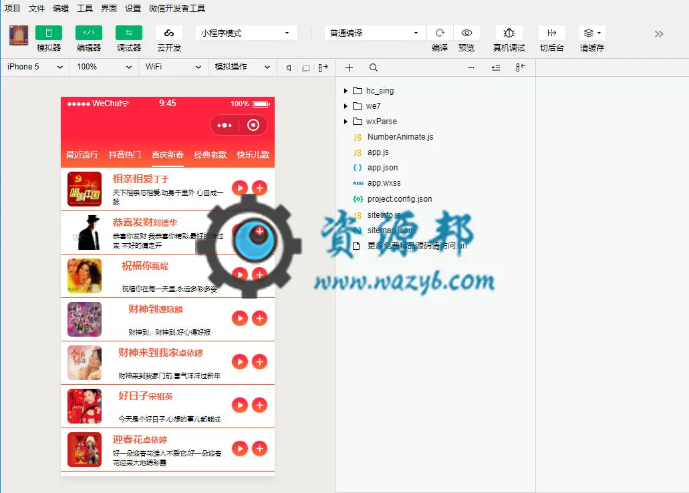The width and height of the screenshot is (689, 493).
Task: Click the 编译 compile refresh icon
Action: click(x=440, y=33)
